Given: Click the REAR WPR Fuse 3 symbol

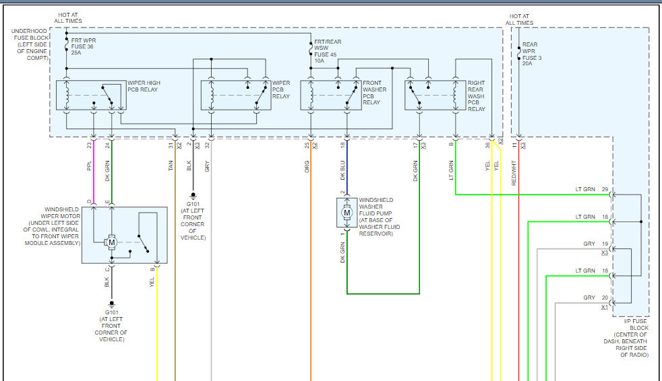Looking at the screenshot, I should pos(518,53).
